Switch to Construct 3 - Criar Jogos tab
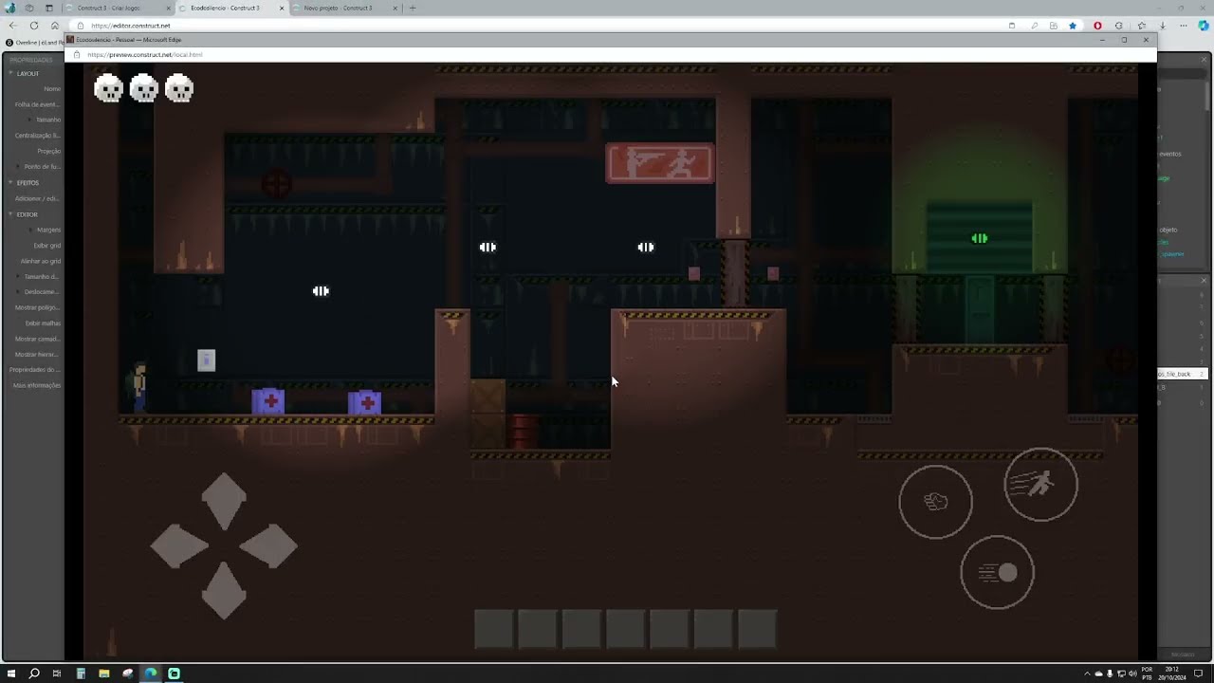The height and width of the screenshot is (683, 1214). 118,8
